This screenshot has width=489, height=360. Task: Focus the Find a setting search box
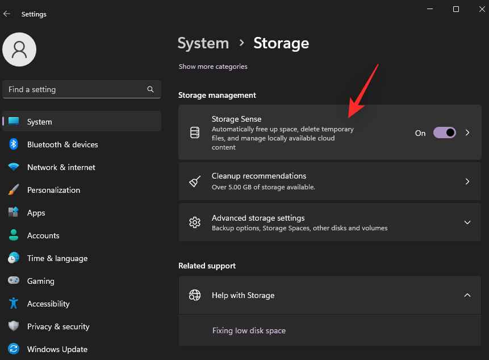click(x=82, y=89)
